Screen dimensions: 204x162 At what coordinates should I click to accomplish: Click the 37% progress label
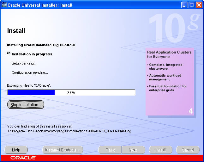point(71,93)
